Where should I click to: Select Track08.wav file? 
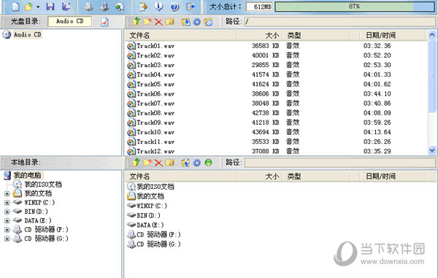pos(155,113)
